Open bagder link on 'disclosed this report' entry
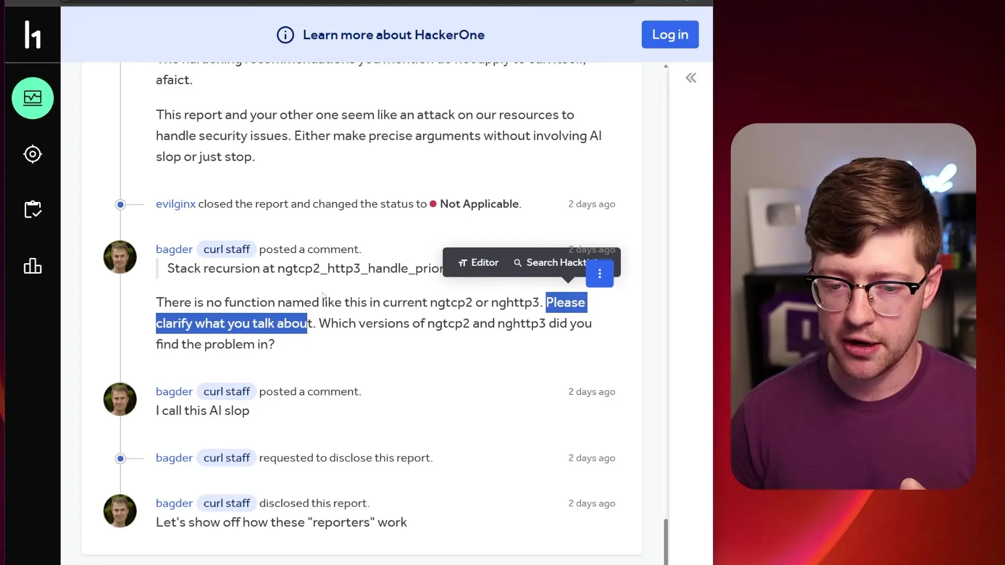The image size is (1005, 565). [x=174, y=503]
